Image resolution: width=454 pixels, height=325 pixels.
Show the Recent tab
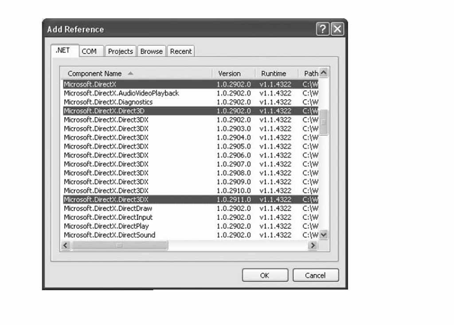click(181, 51)
